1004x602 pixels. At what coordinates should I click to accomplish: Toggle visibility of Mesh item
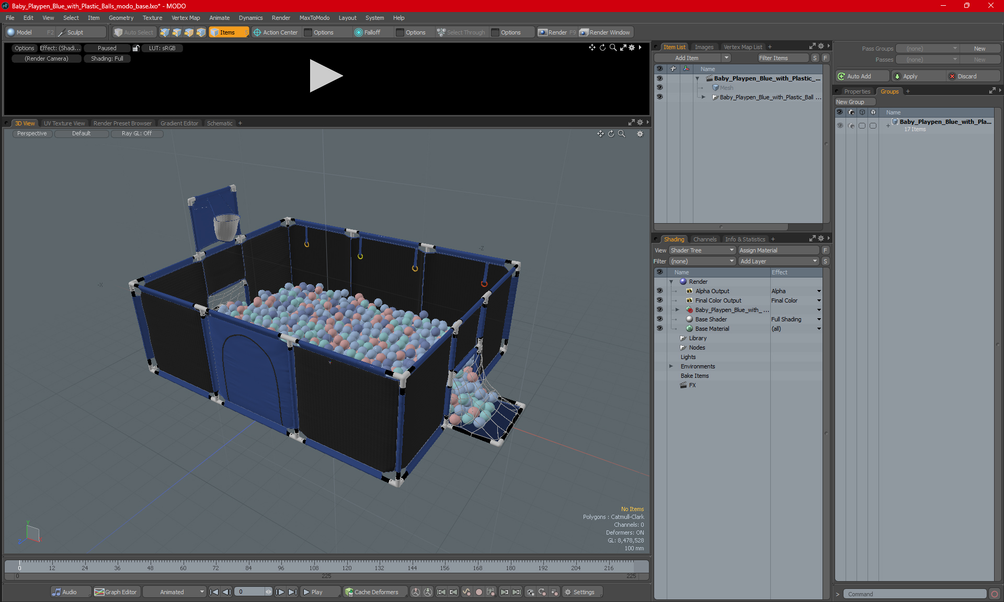coord(659,88)
